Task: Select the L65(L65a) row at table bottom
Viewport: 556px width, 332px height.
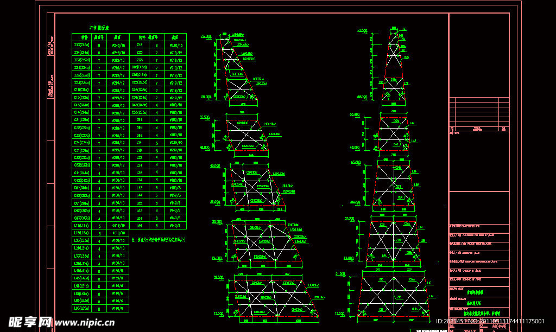Action: pos(81,308)
